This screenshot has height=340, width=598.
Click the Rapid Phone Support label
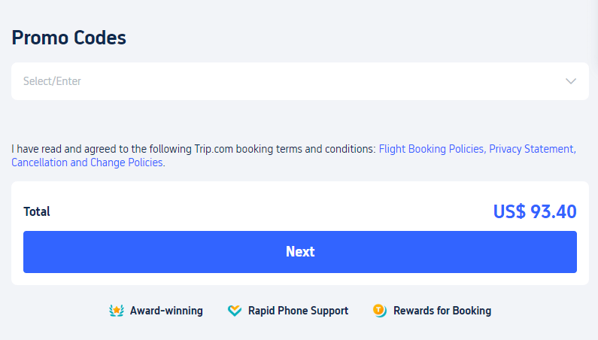[x=298, y=311]
